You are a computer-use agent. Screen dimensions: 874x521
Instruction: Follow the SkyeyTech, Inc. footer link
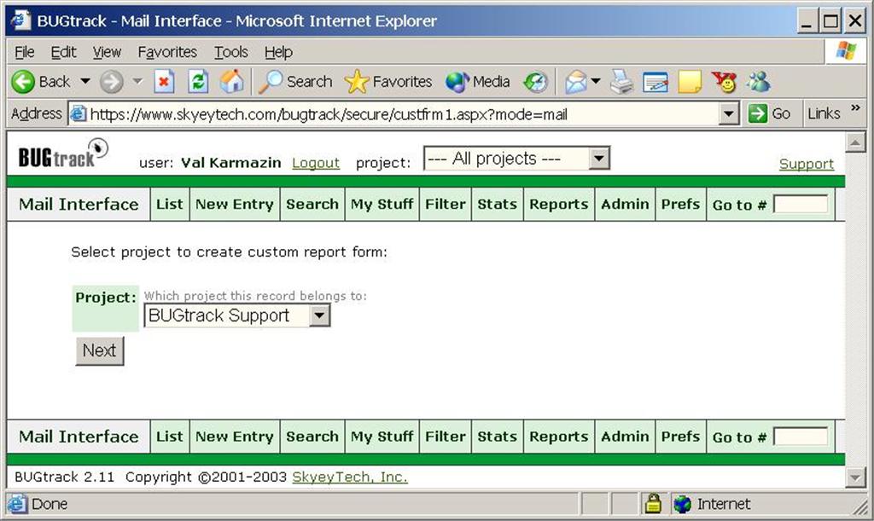[350, 477]
